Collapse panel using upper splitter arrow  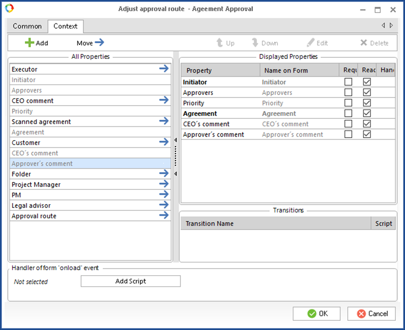point(175,140)
